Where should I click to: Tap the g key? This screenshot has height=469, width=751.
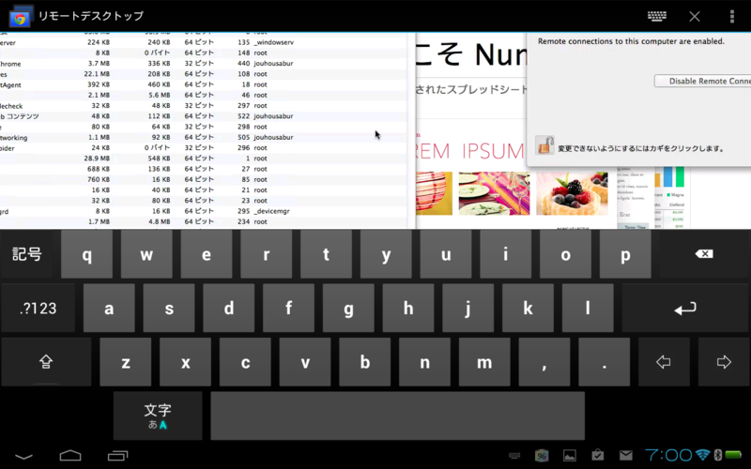(348, 309)
